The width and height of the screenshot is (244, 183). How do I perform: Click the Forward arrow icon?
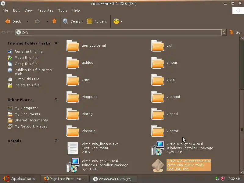(x=37, y=21)
